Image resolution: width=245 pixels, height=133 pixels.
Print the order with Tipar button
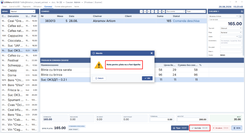pos(180,128)
